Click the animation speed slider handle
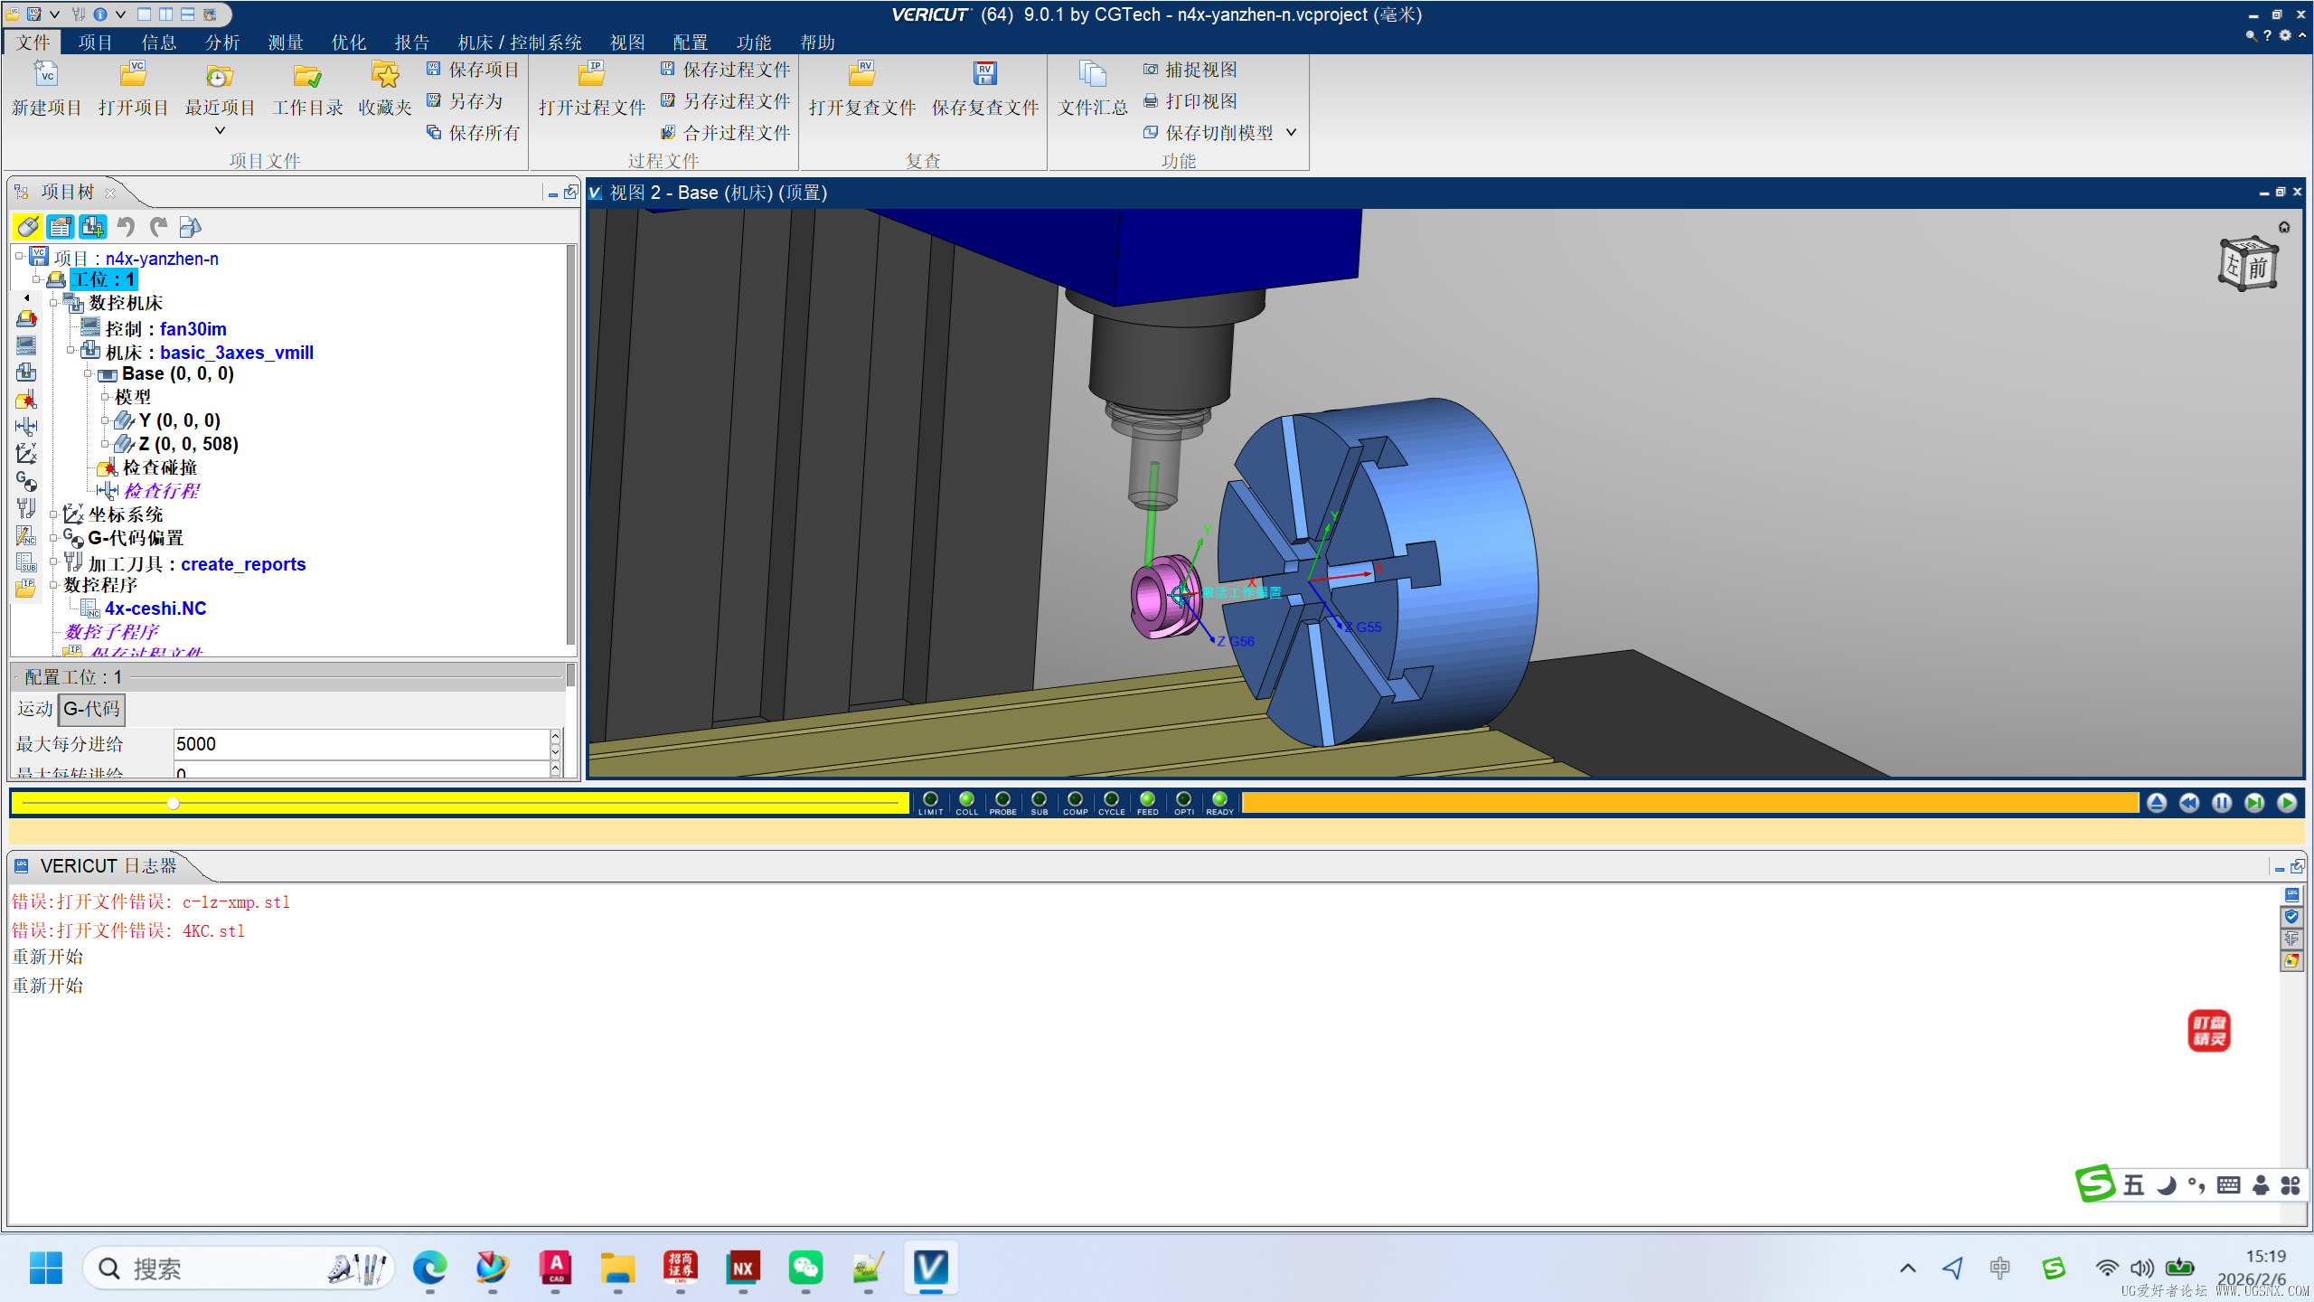The image size is (2314, 1302). (173, 803)
